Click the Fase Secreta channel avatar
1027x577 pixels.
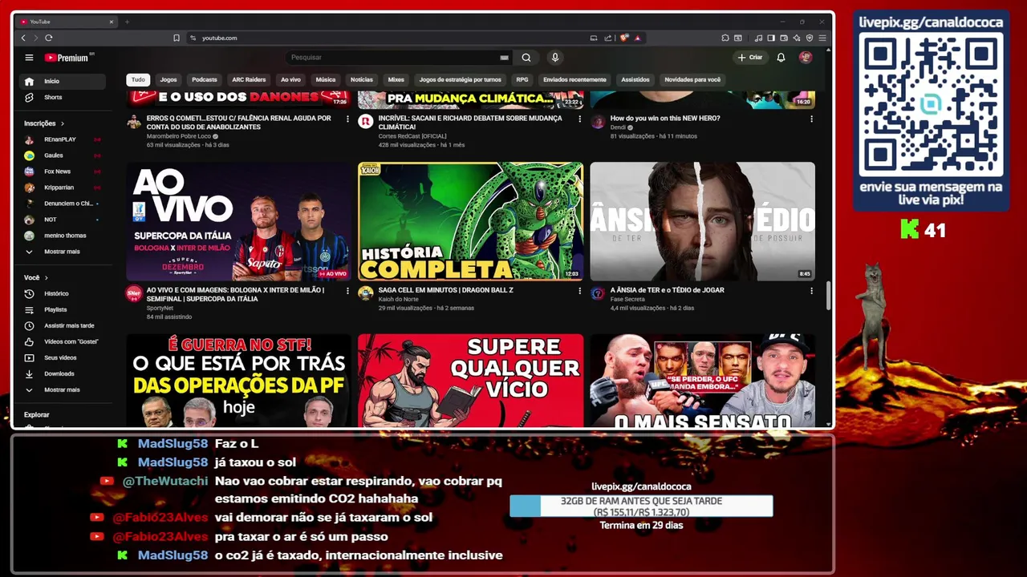pos(598,293)
